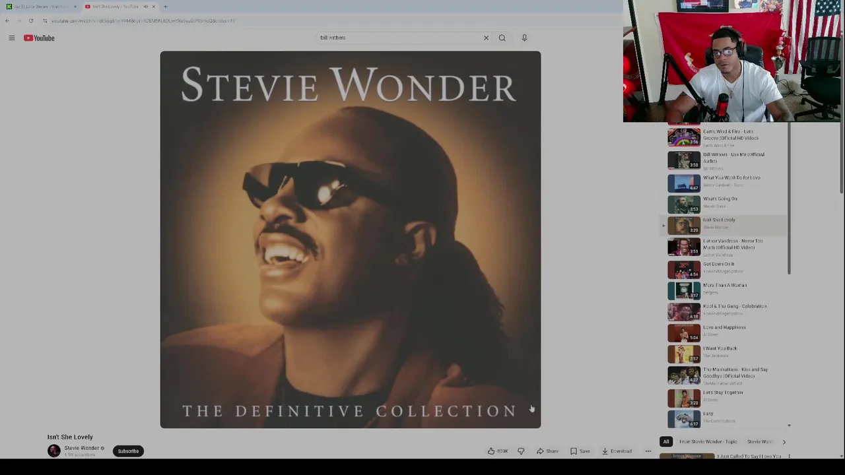Play Bill Withers - Use Me from playlist

pos(724,160)
